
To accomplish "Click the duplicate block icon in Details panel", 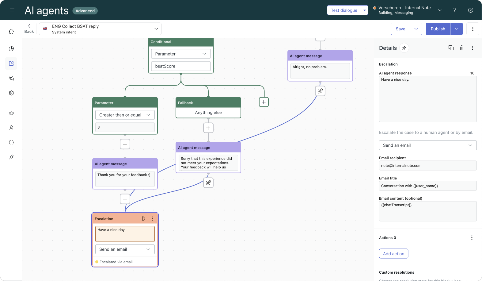I will click(x=451, y=48).
